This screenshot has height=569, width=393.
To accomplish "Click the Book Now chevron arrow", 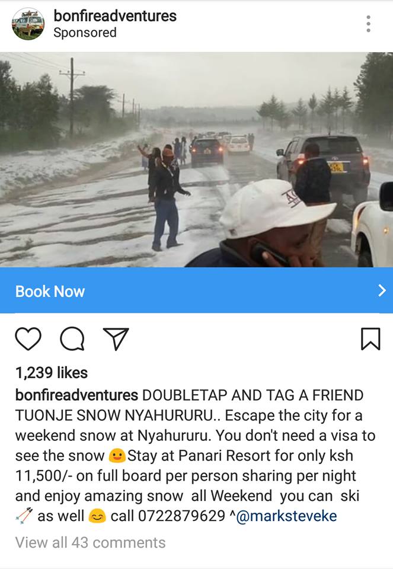I will pos(382,290).
